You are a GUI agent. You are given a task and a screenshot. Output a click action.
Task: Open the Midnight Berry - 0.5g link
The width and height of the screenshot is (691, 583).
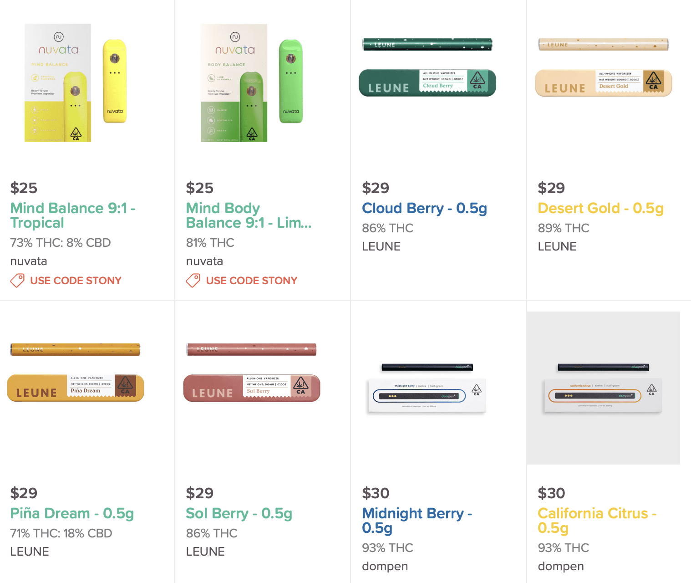point(417,521)
